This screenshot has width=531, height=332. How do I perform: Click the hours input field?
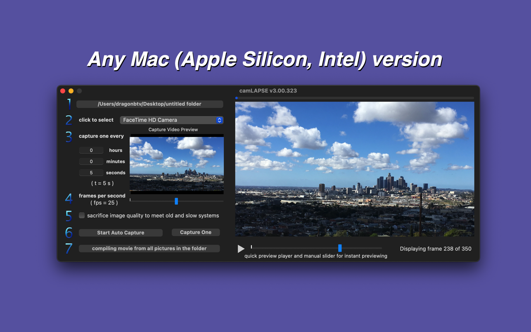pyautogui.click(x=91, y=150)
